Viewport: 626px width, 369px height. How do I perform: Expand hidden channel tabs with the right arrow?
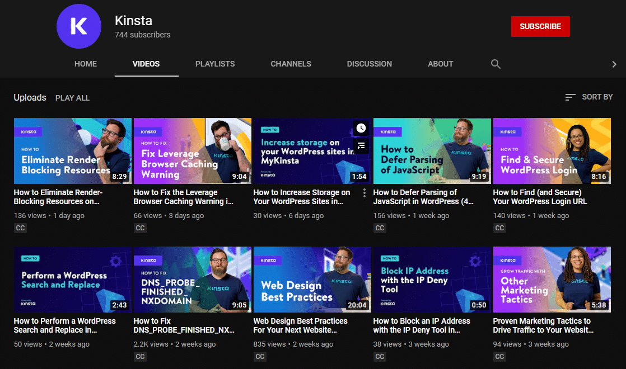point(614,64)
